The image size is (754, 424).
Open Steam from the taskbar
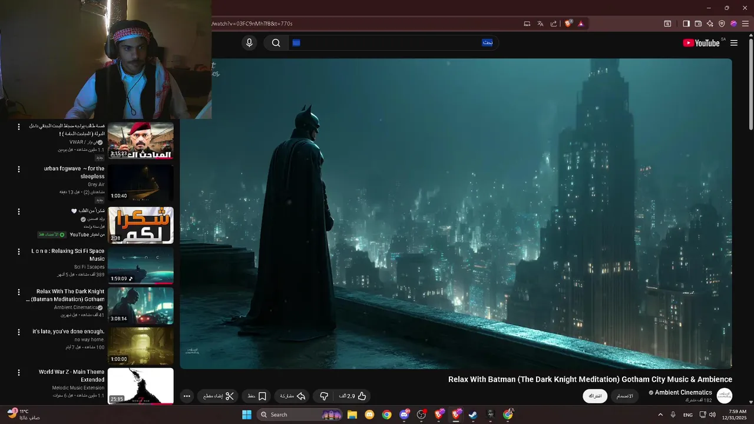tap(473, 415)
